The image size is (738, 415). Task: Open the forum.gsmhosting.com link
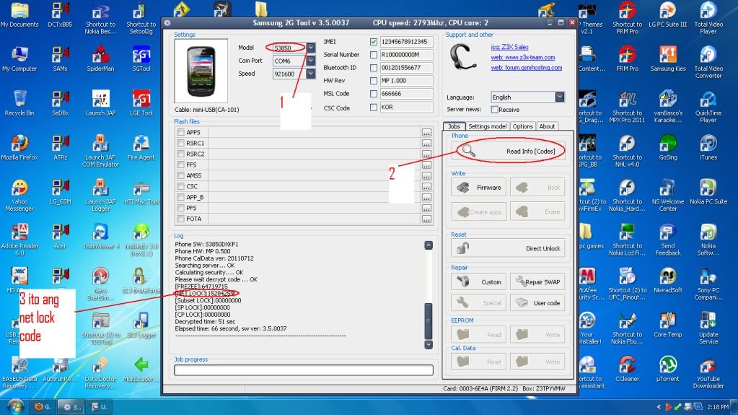[526, 67]
